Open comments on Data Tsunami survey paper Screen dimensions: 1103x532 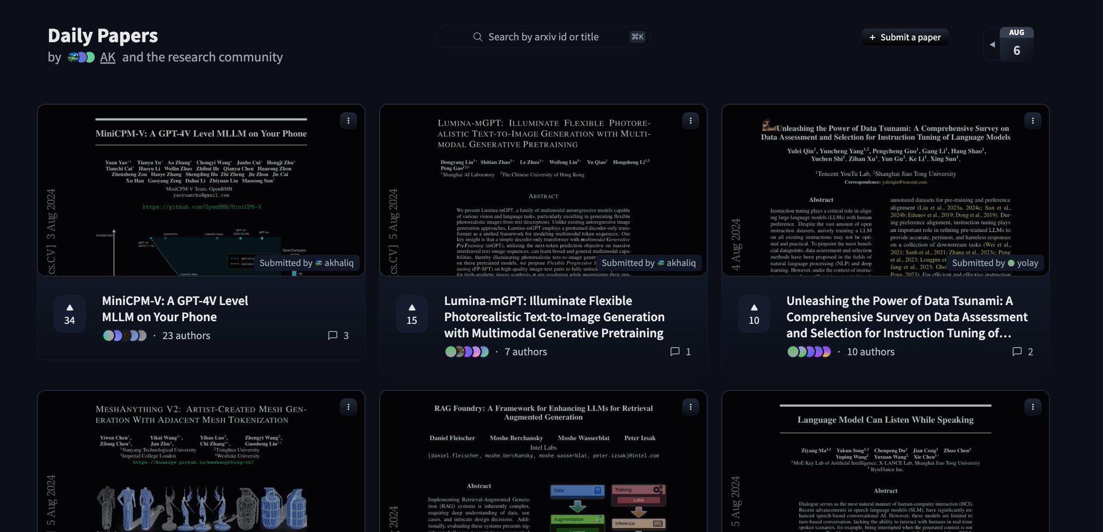click(x=1023, y=352)
